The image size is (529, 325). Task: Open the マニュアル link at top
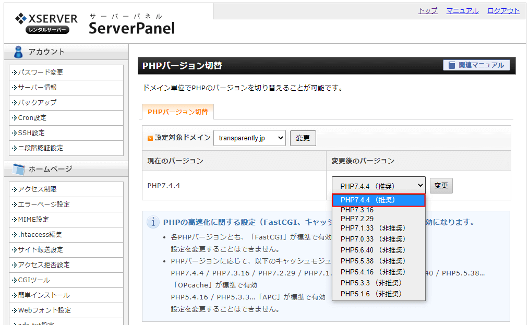pyautogui.click(x=462, y=11)
